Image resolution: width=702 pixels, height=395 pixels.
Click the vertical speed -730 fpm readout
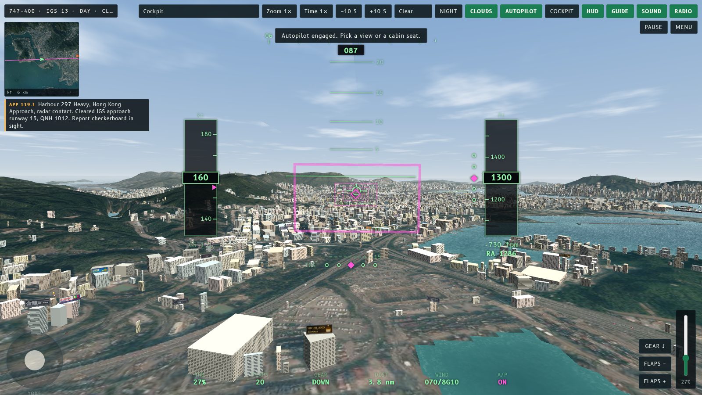(x=501, y=244)
